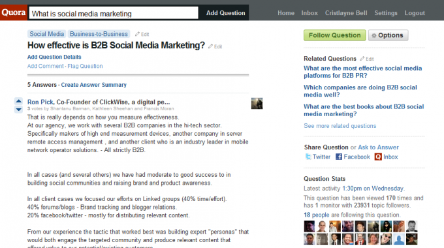Select the Social Media topic tag

[x=47, y=34]
